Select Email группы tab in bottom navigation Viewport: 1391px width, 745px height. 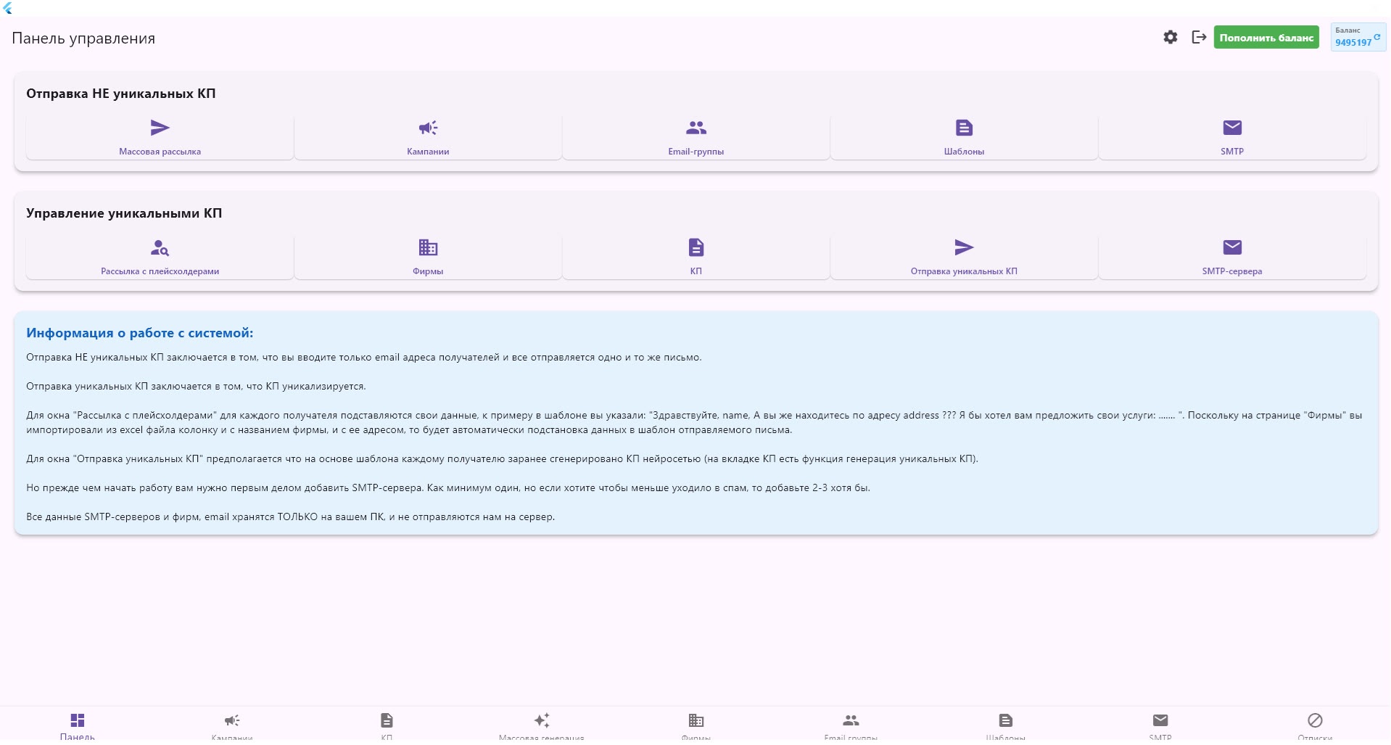(x=851, y=726)
